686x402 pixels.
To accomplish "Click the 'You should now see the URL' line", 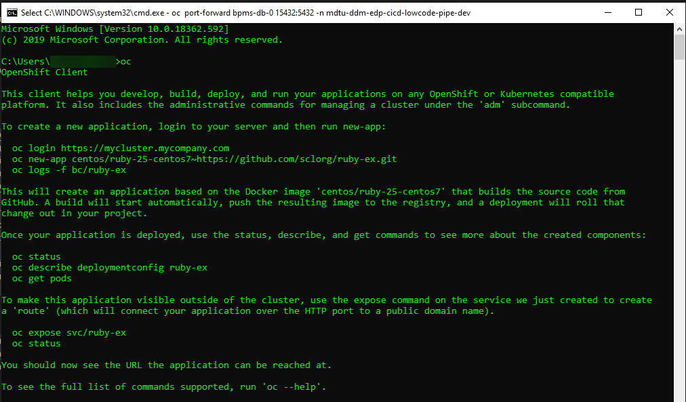I will point(167,365).
